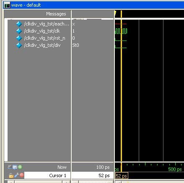Select the /clkdiv_vlg_tst/div signal
This screenshot has height=183, width=184.
click(x=42, y=45)
